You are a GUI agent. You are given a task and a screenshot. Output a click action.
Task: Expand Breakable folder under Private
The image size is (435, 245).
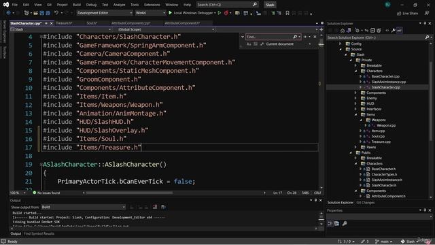click(x=355, y=65)
